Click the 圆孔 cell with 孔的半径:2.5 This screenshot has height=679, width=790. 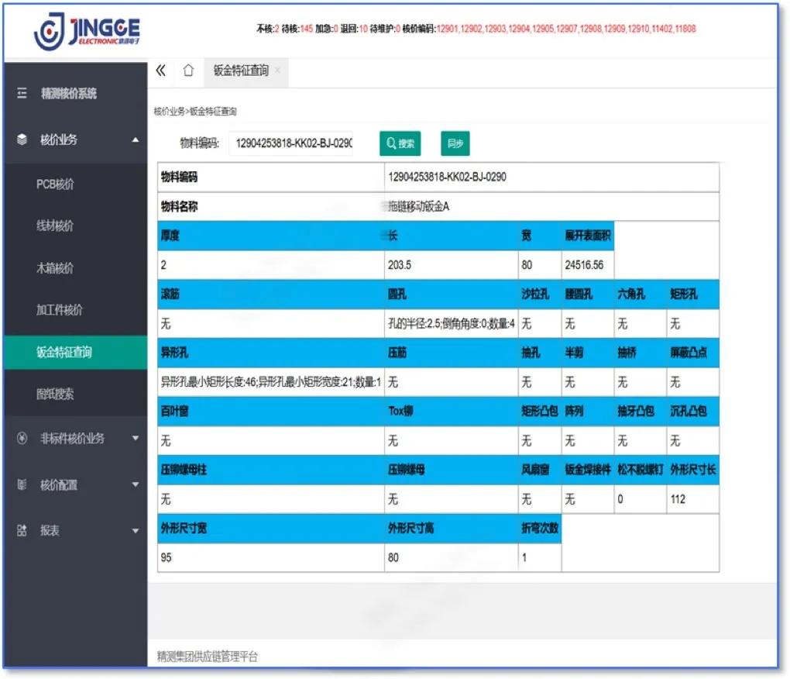click(452, 324)
